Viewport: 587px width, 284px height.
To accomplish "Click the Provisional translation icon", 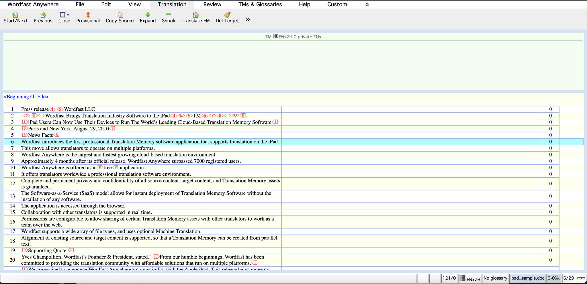I will pyautogui.click(x=88, y=14).
